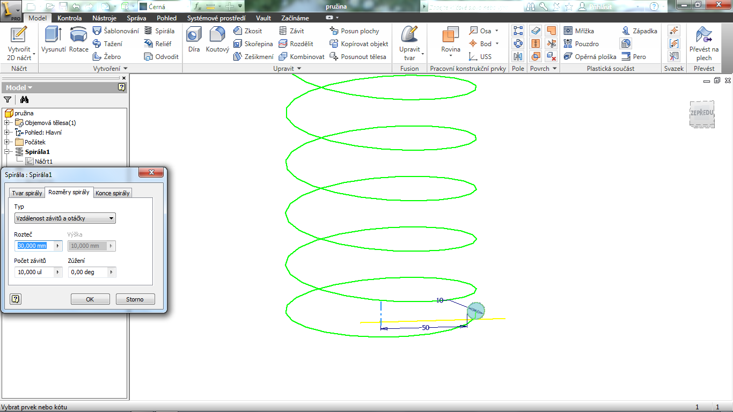This screenshot has width=733, height=412.
Task: Convert to sheet metal (Převést na plech)
Action: tap(704, 43)
